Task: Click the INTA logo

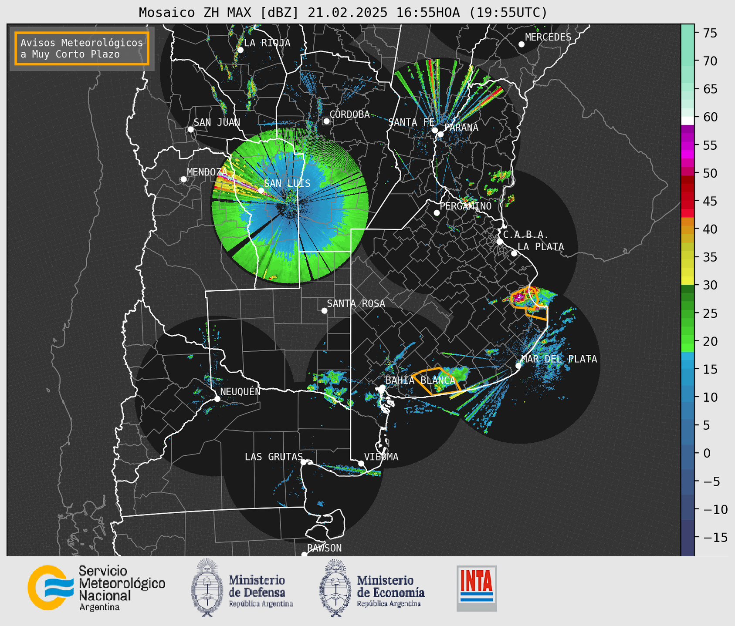Action: [477, 588]
